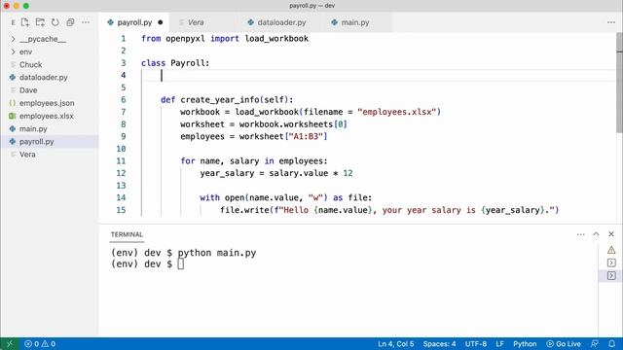Open main.py in explorer
This screenshot has height=350, width=623.
50,128
